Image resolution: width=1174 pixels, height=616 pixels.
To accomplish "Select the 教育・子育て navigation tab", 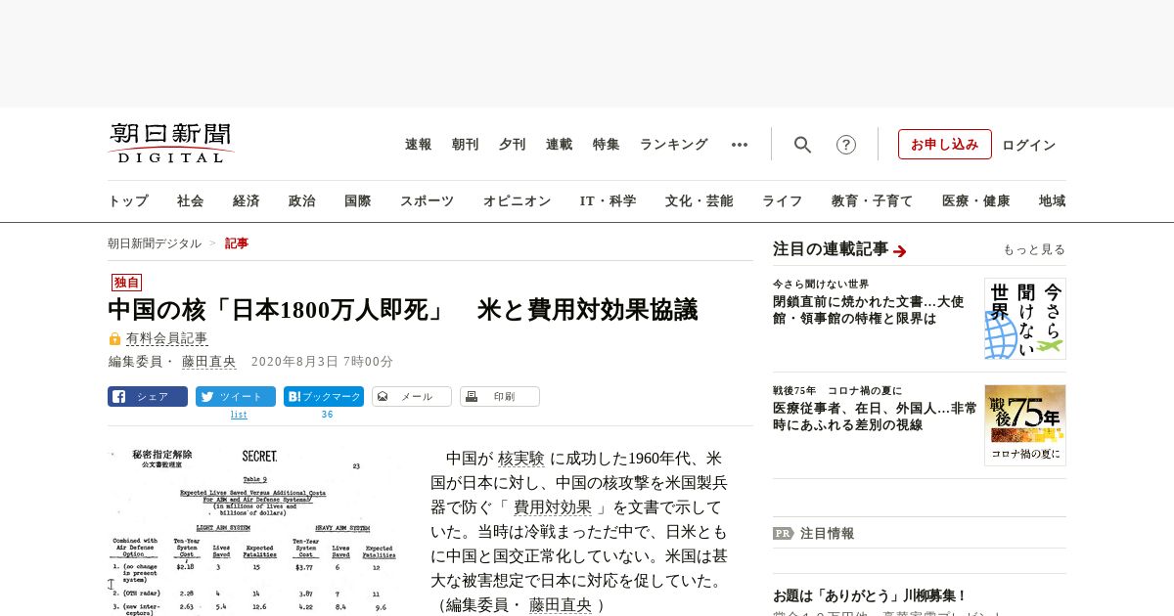I will click(873, 201).
